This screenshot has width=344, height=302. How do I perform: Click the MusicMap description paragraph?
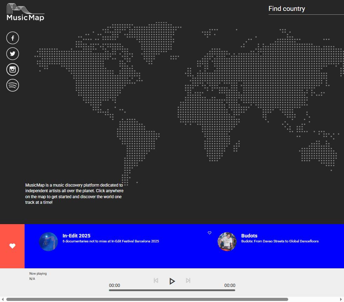(74, 194)
